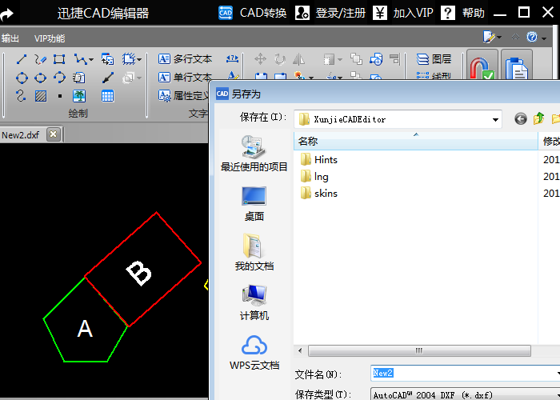Click the clipboard paste icon
Screen dimensions: 560x400
(517, 66)
